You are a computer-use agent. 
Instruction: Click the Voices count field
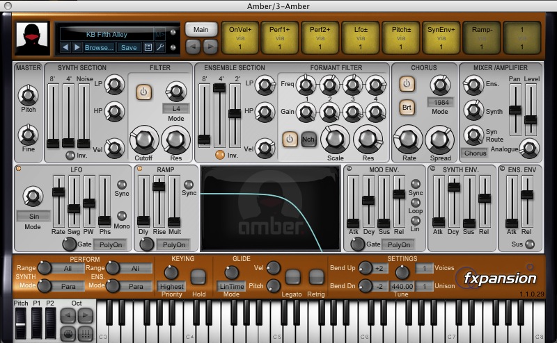pos(424,268)
